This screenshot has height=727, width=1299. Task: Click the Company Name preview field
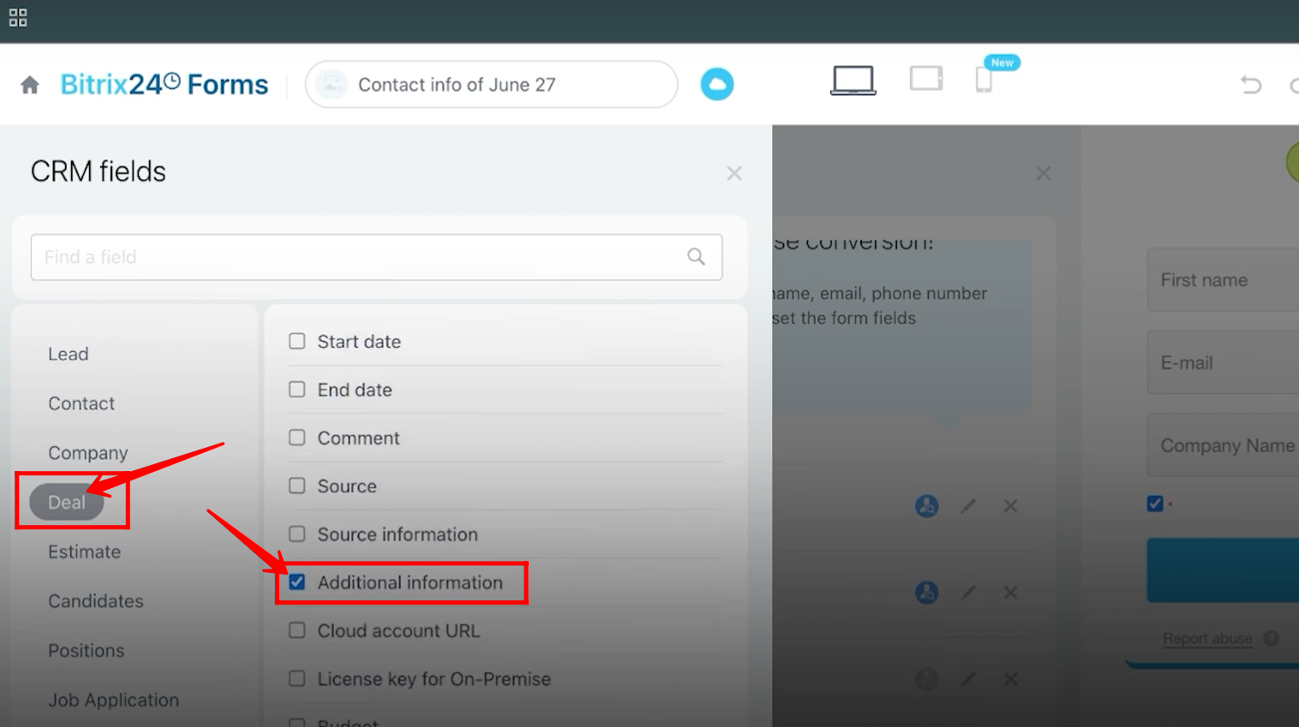coord(1223,445)
